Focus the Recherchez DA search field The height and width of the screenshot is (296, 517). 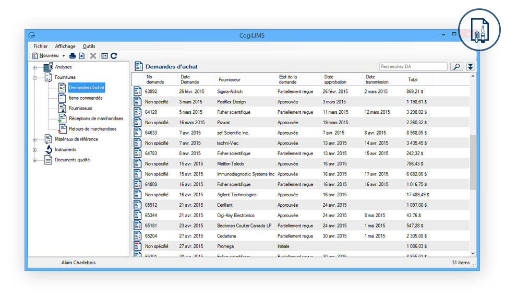[x=413, y=66]
